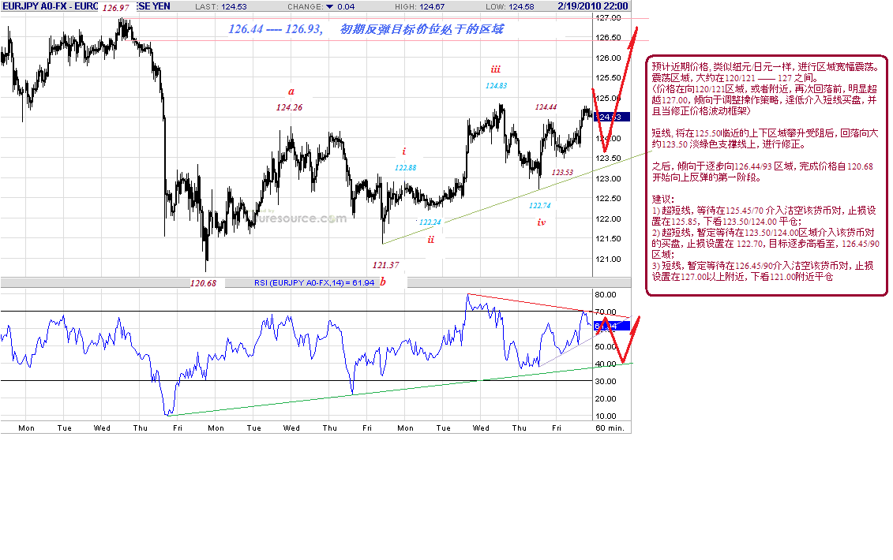Screen dimensions: 893x560
Task: Click the 126.50 price axis label
Action: (608, 38)
